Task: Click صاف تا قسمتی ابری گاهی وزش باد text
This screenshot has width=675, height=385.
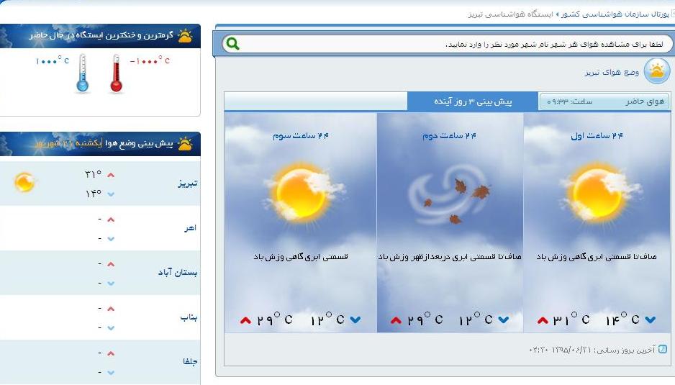Action: 597,257
